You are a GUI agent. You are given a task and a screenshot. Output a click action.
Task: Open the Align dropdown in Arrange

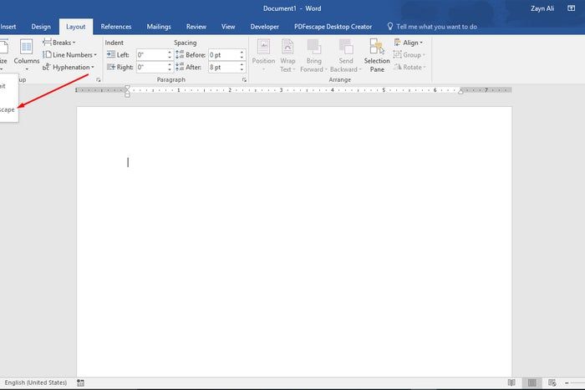[x=409, y=43]
